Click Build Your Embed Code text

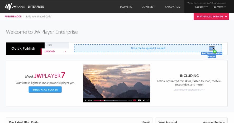coord(38,16)
